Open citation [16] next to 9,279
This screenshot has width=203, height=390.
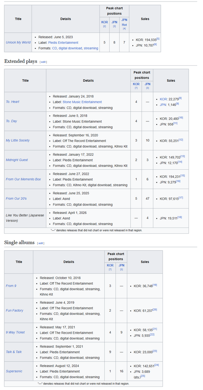178,181
